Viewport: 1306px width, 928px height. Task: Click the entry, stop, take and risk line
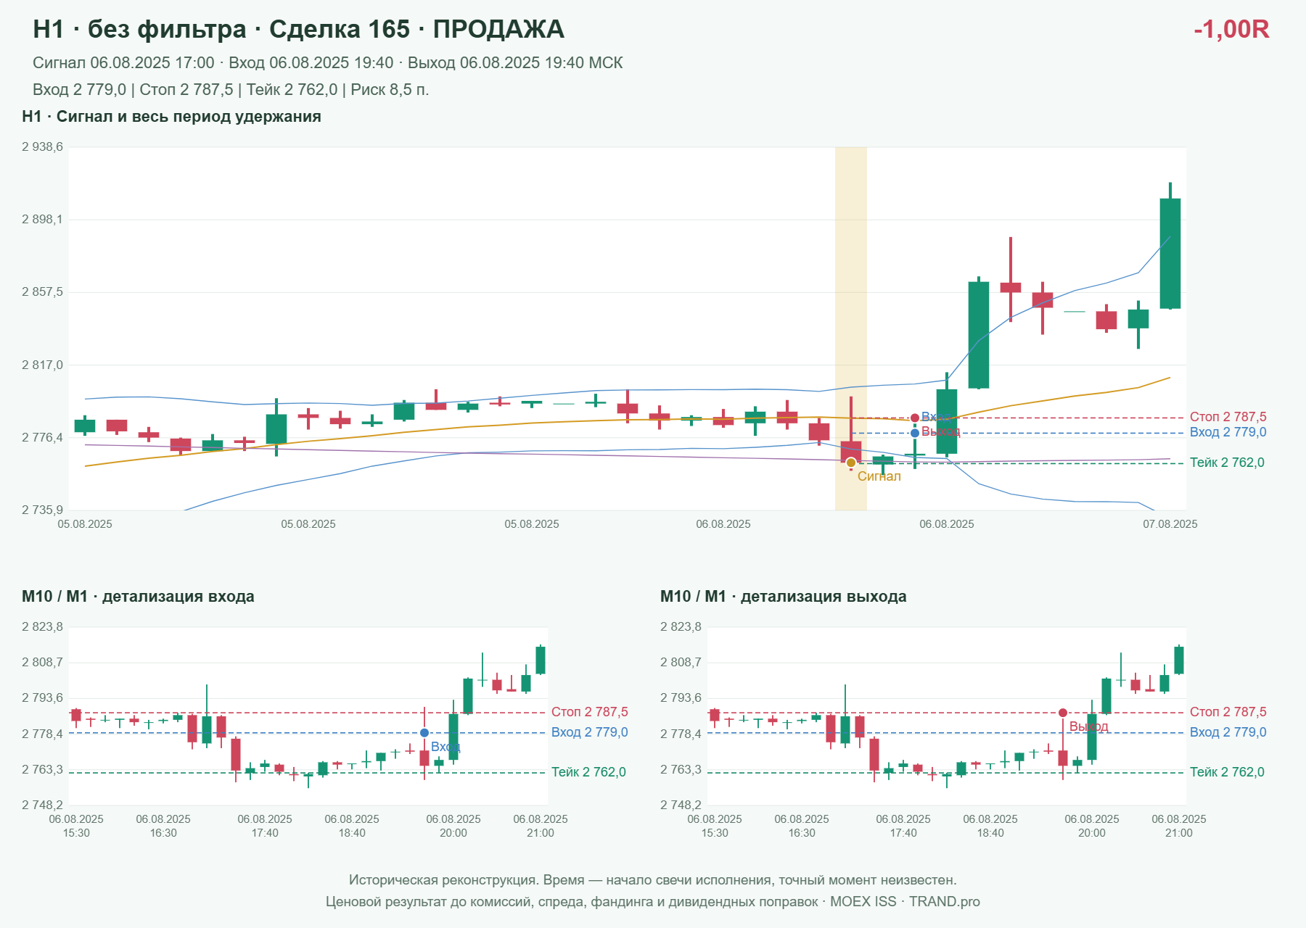(231, 90)
